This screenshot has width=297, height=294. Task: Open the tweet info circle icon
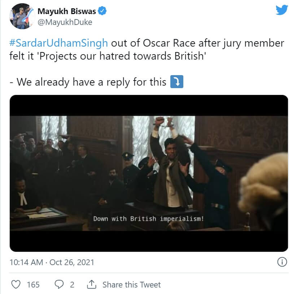click(282, 262)
